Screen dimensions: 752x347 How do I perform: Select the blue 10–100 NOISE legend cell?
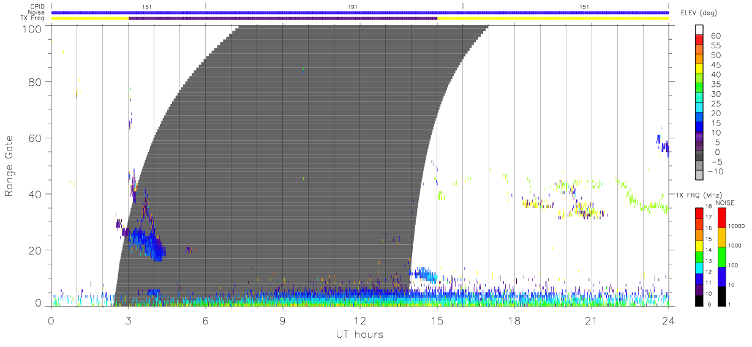click(722, 277)
